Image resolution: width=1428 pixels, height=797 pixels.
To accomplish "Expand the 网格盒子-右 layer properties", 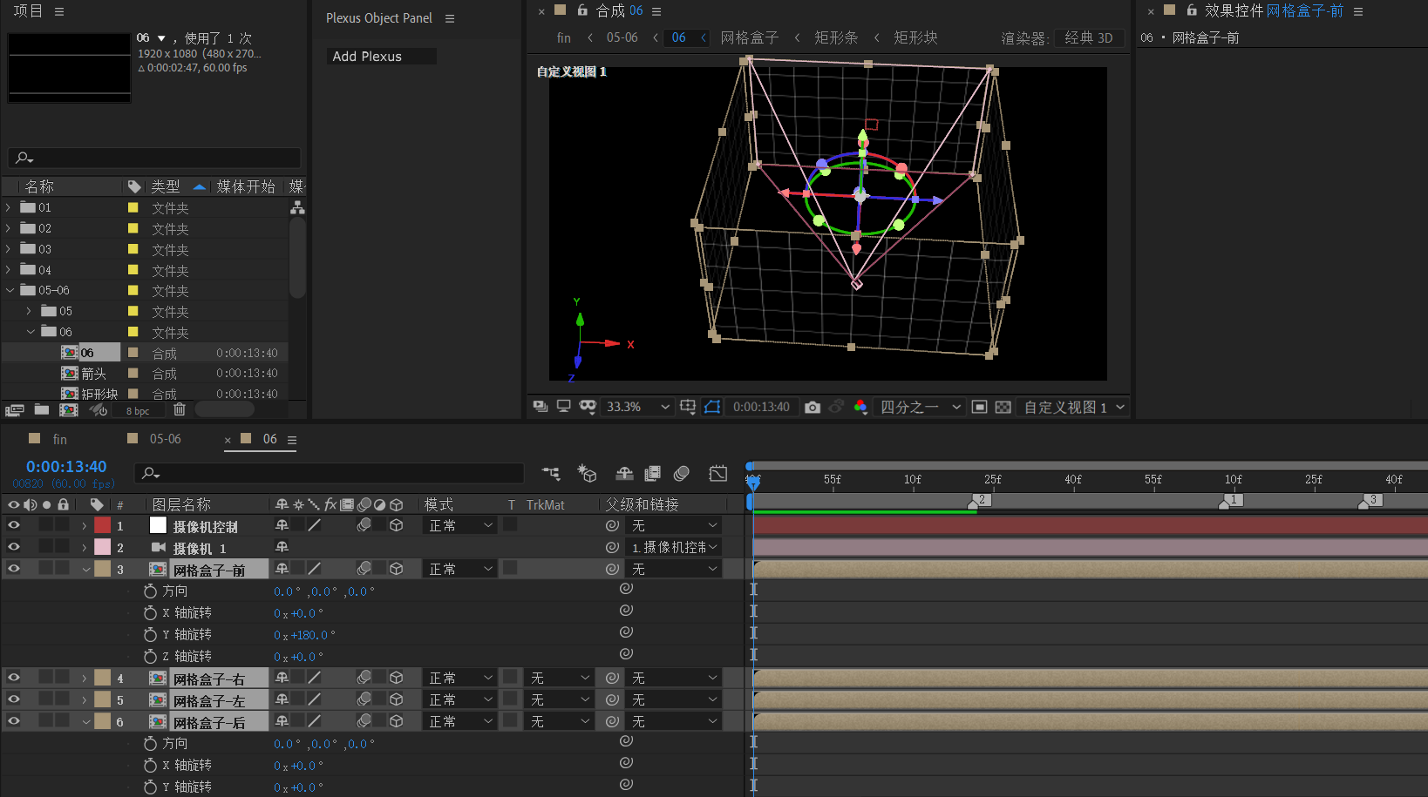I will (85, 678).
